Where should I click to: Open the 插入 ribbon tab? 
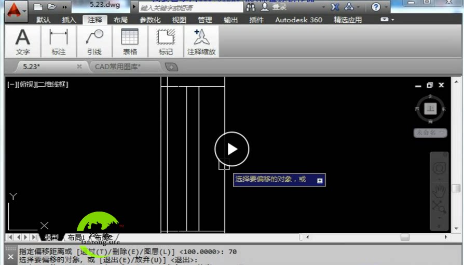click(69, 20)
